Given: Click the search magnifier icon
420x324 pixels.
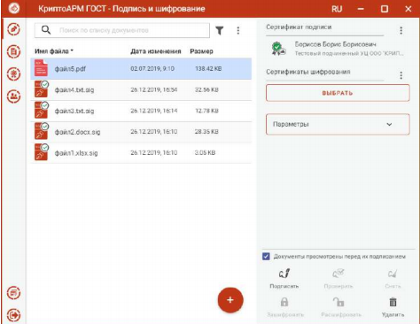Looking at the screenshot, I should tap(46, 30).
